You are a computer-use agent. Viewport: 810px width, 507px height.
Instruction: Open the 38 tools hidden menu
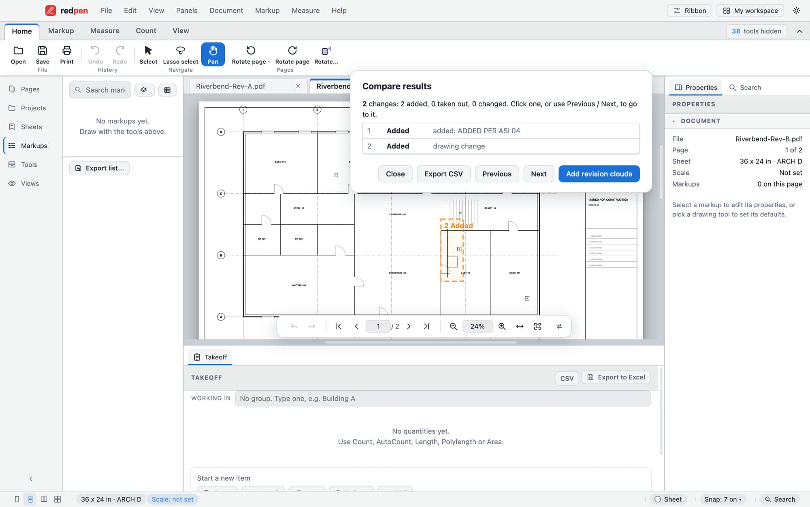point(756,31)
